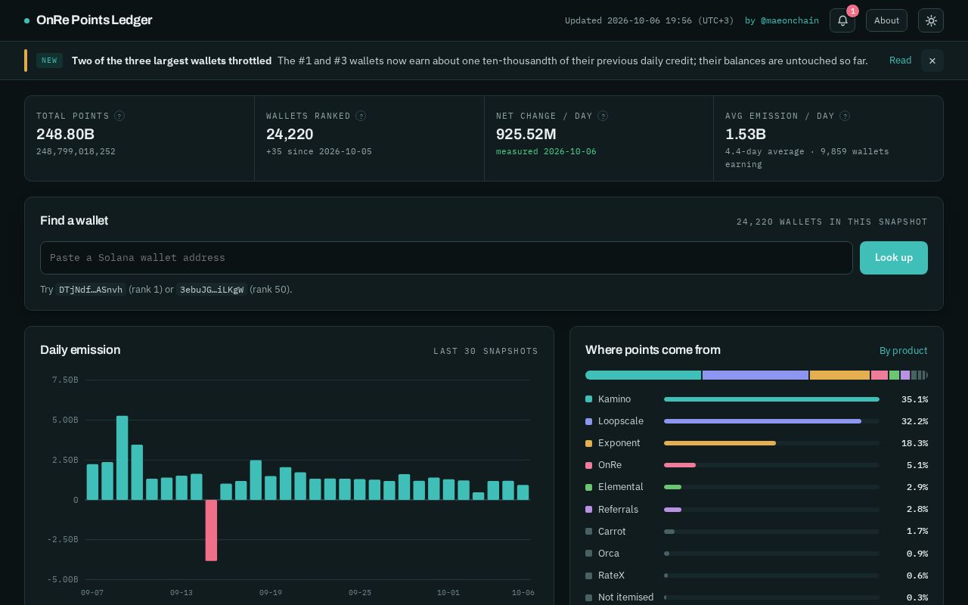Click the OnRe Points Ledger title
Image resolution: width=968 pixels, height=605 pixels.
[x=94, y=20]
